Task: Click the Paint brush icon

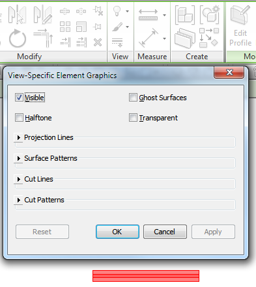Action: (x=118, y=27)
